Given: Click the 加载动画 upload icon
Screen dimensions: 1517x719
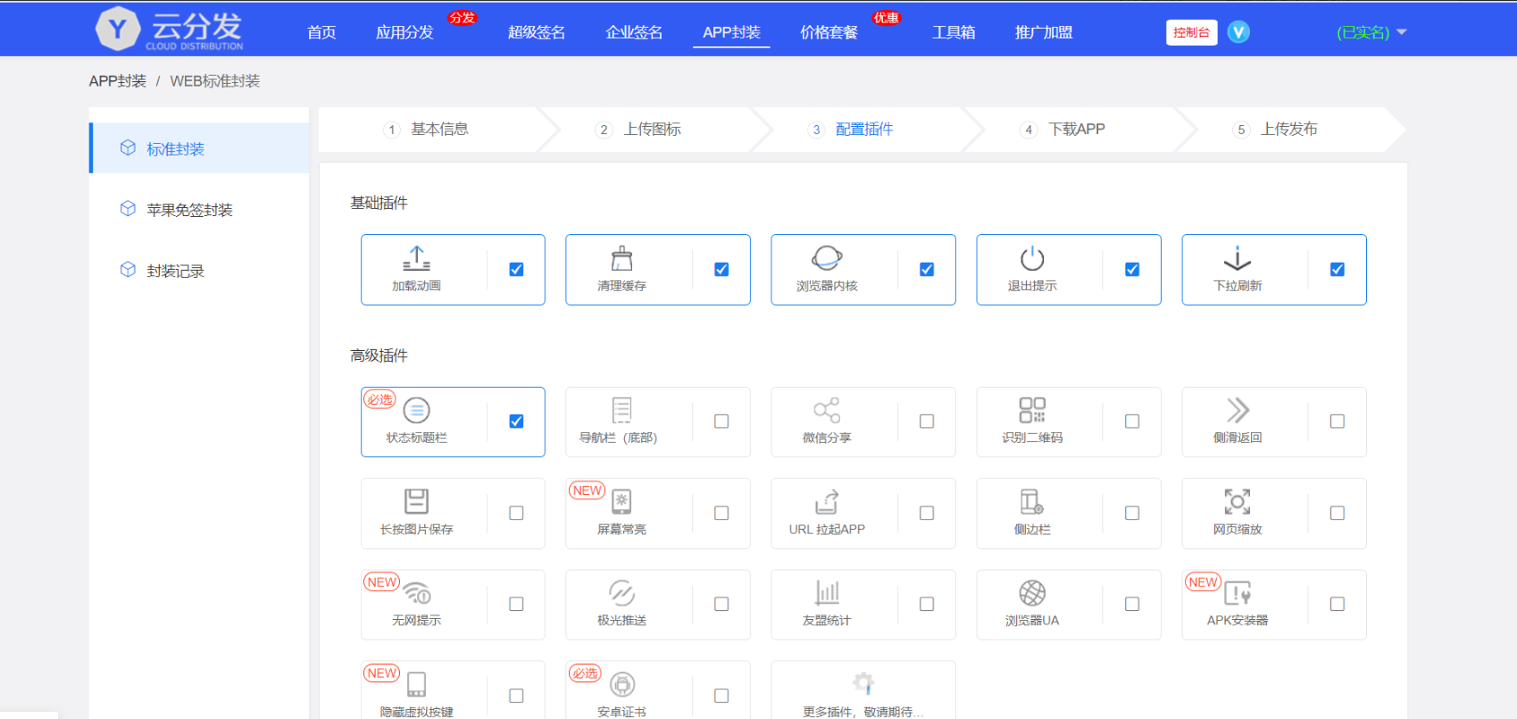Looking at the screenshot, I should 416,258.
